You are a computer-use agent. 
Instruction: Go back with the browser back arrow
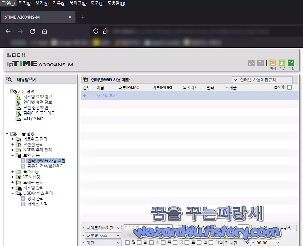tap(8, 31)
